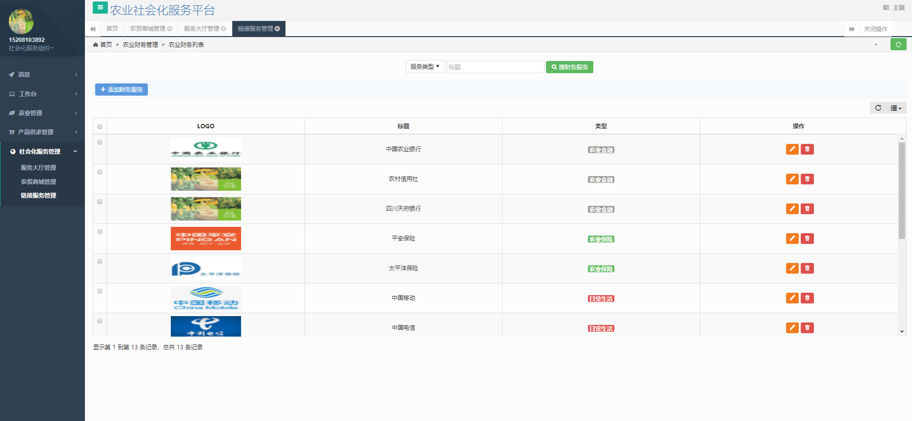Toggle the select-all checkbox in header

[x=100, y=126]
